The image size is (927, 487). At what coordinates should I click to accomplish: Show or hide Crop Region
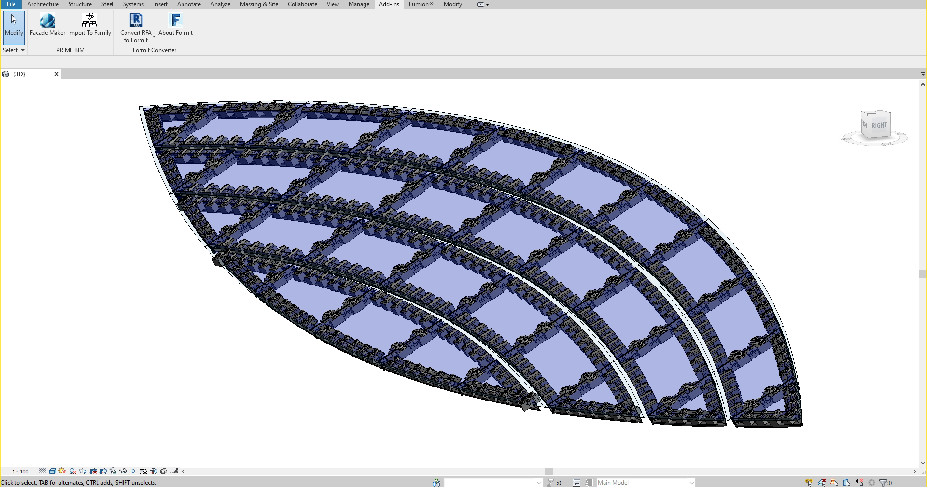coord(103,471)
